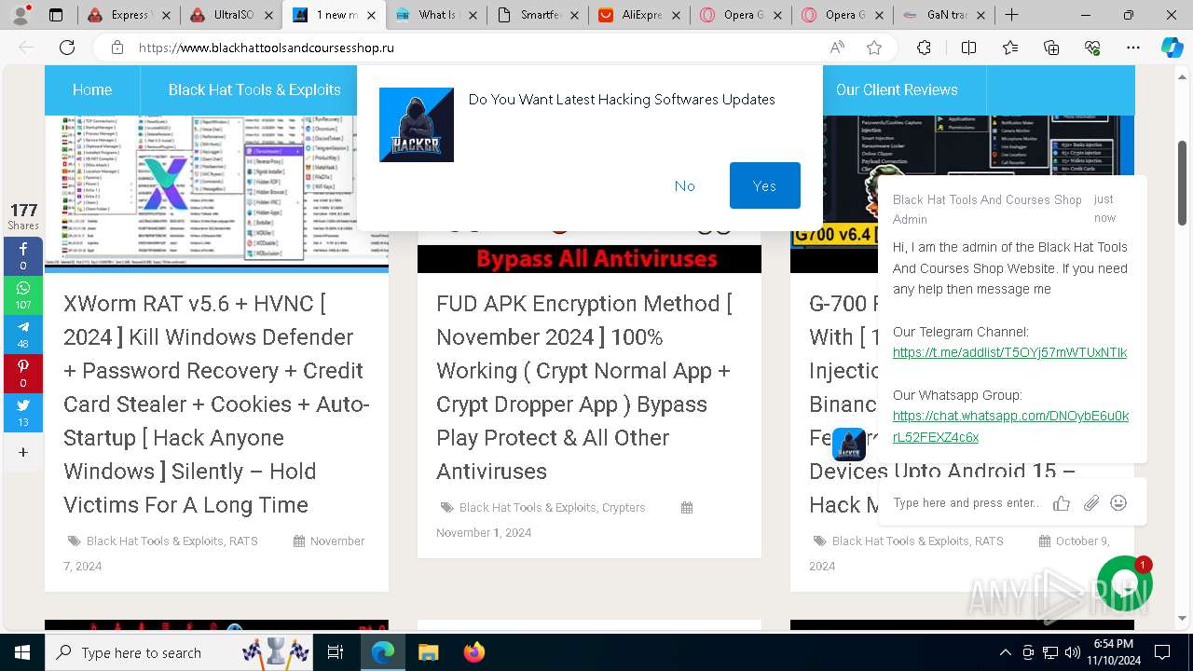This screenshot has height=671, width=1193.
Task: Open the Extensions puzzle icon
Action: pos(924,48)
